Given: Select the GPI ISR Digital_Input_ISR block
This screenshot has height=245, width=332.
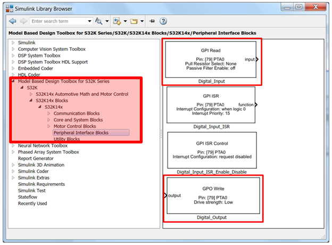Looking at the screenshot, I should pyautogui.click(x=211, y=105).
